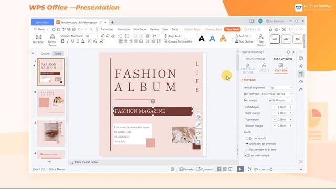Apply Strikethrough text formatting
The image size is (336, 189).
coord(78,41)
